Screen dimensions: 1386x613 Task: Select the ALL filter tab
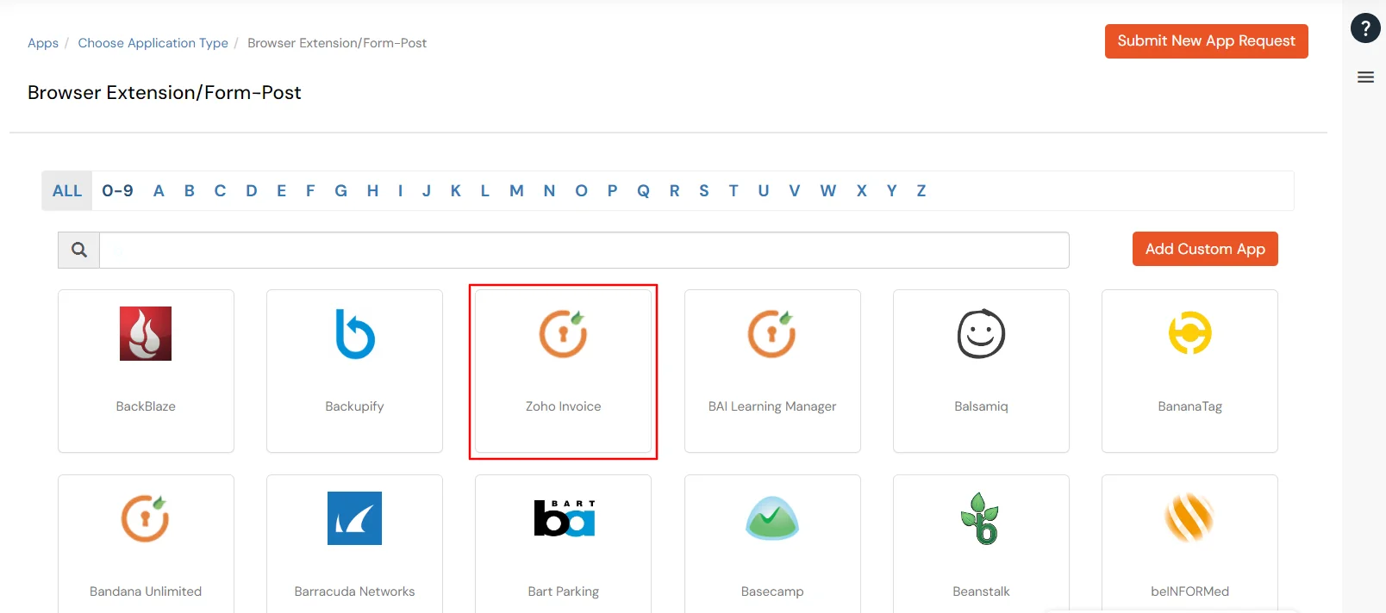coord(67,191)
